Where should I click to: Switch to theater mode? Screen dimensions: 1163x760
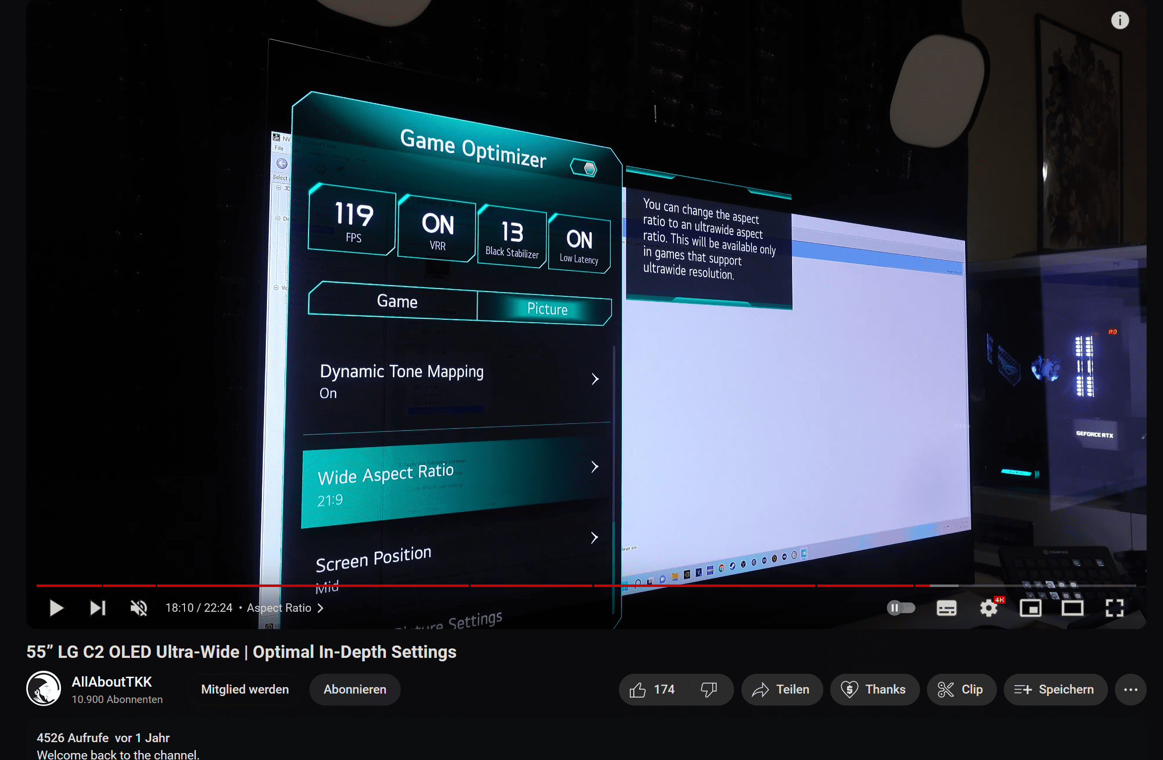1072,608
